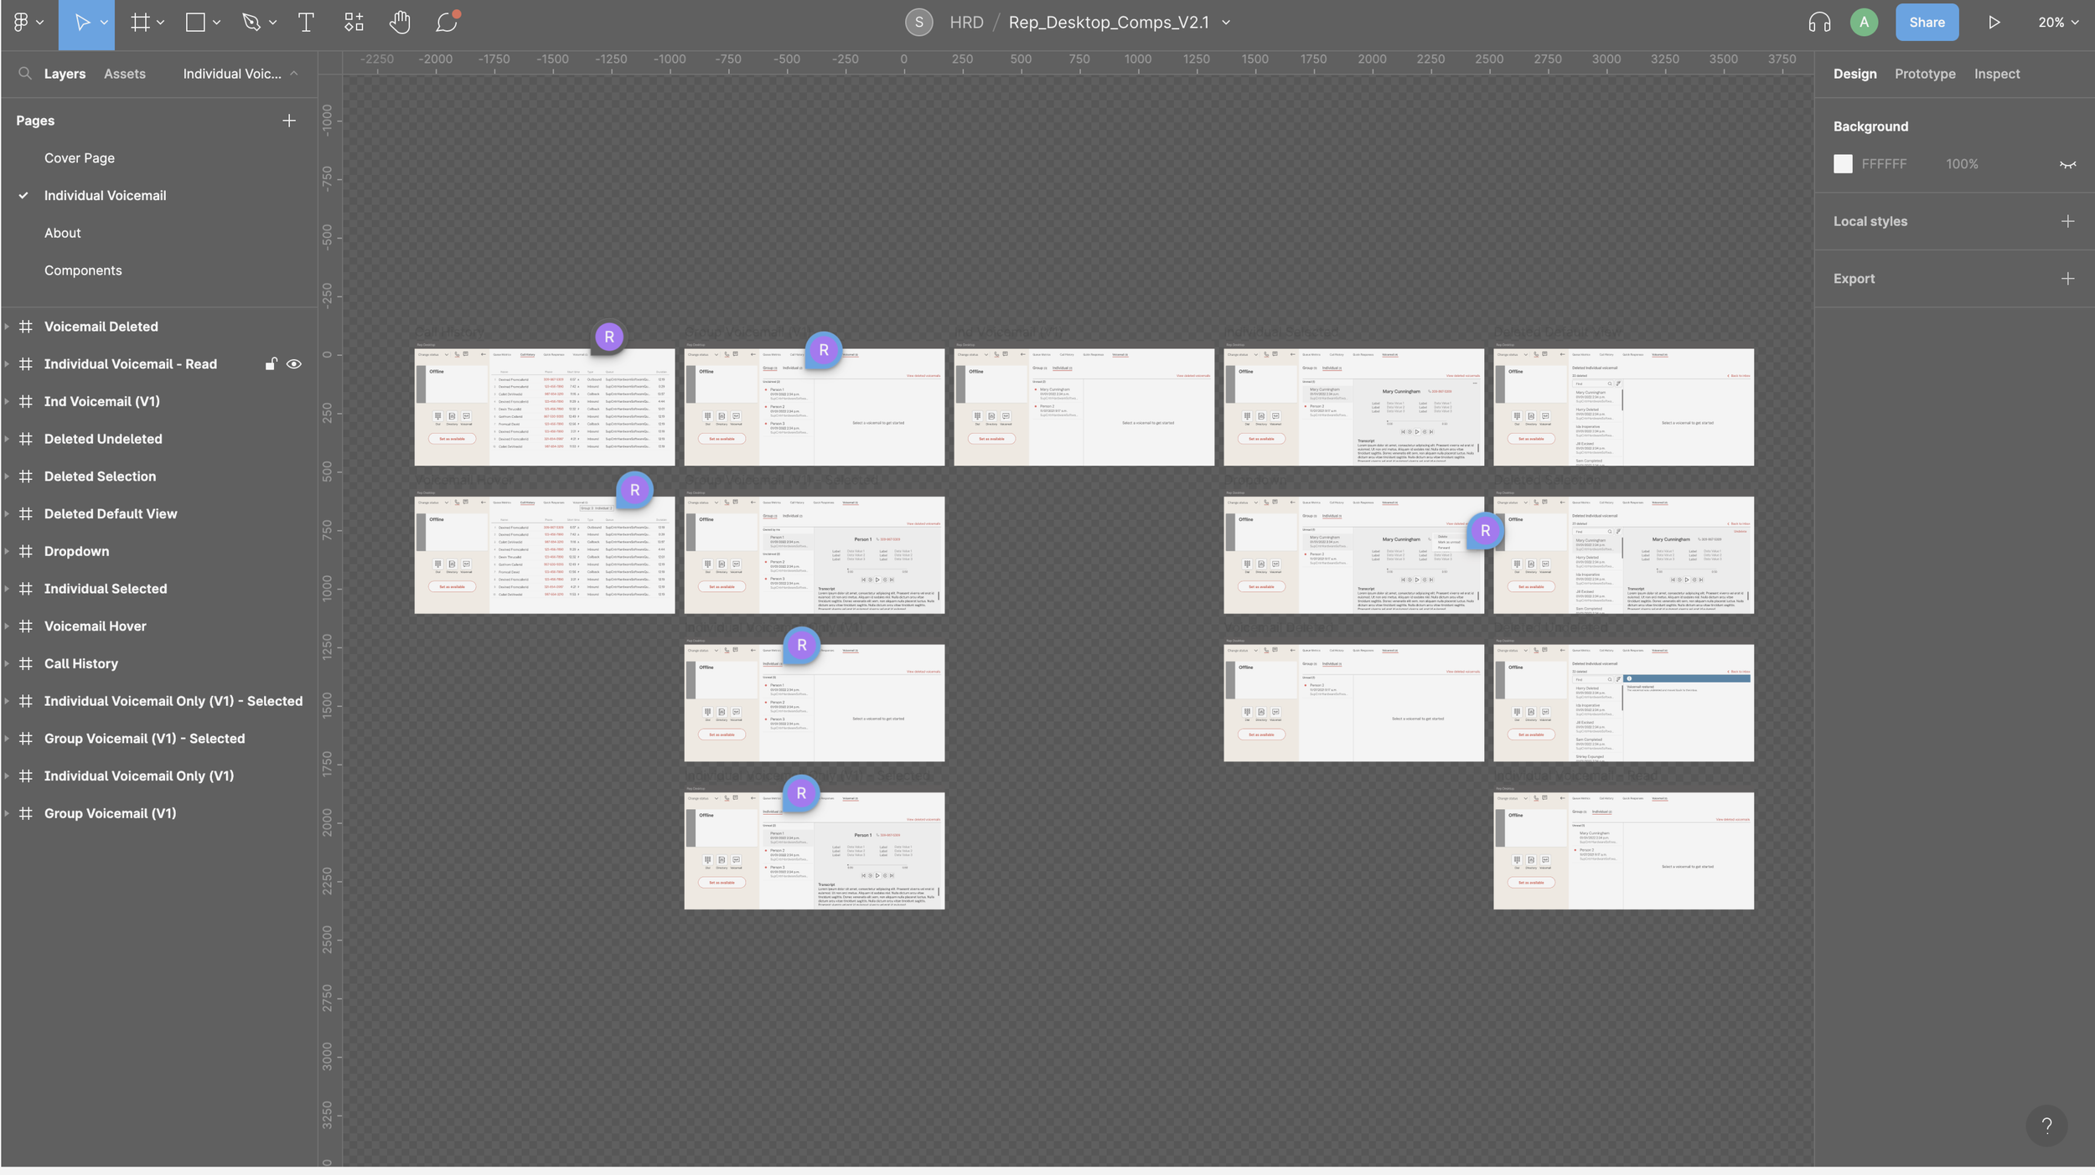Select the Text tool
The height and width of the screenshot is (1175, 2095).
pos(306,23)
